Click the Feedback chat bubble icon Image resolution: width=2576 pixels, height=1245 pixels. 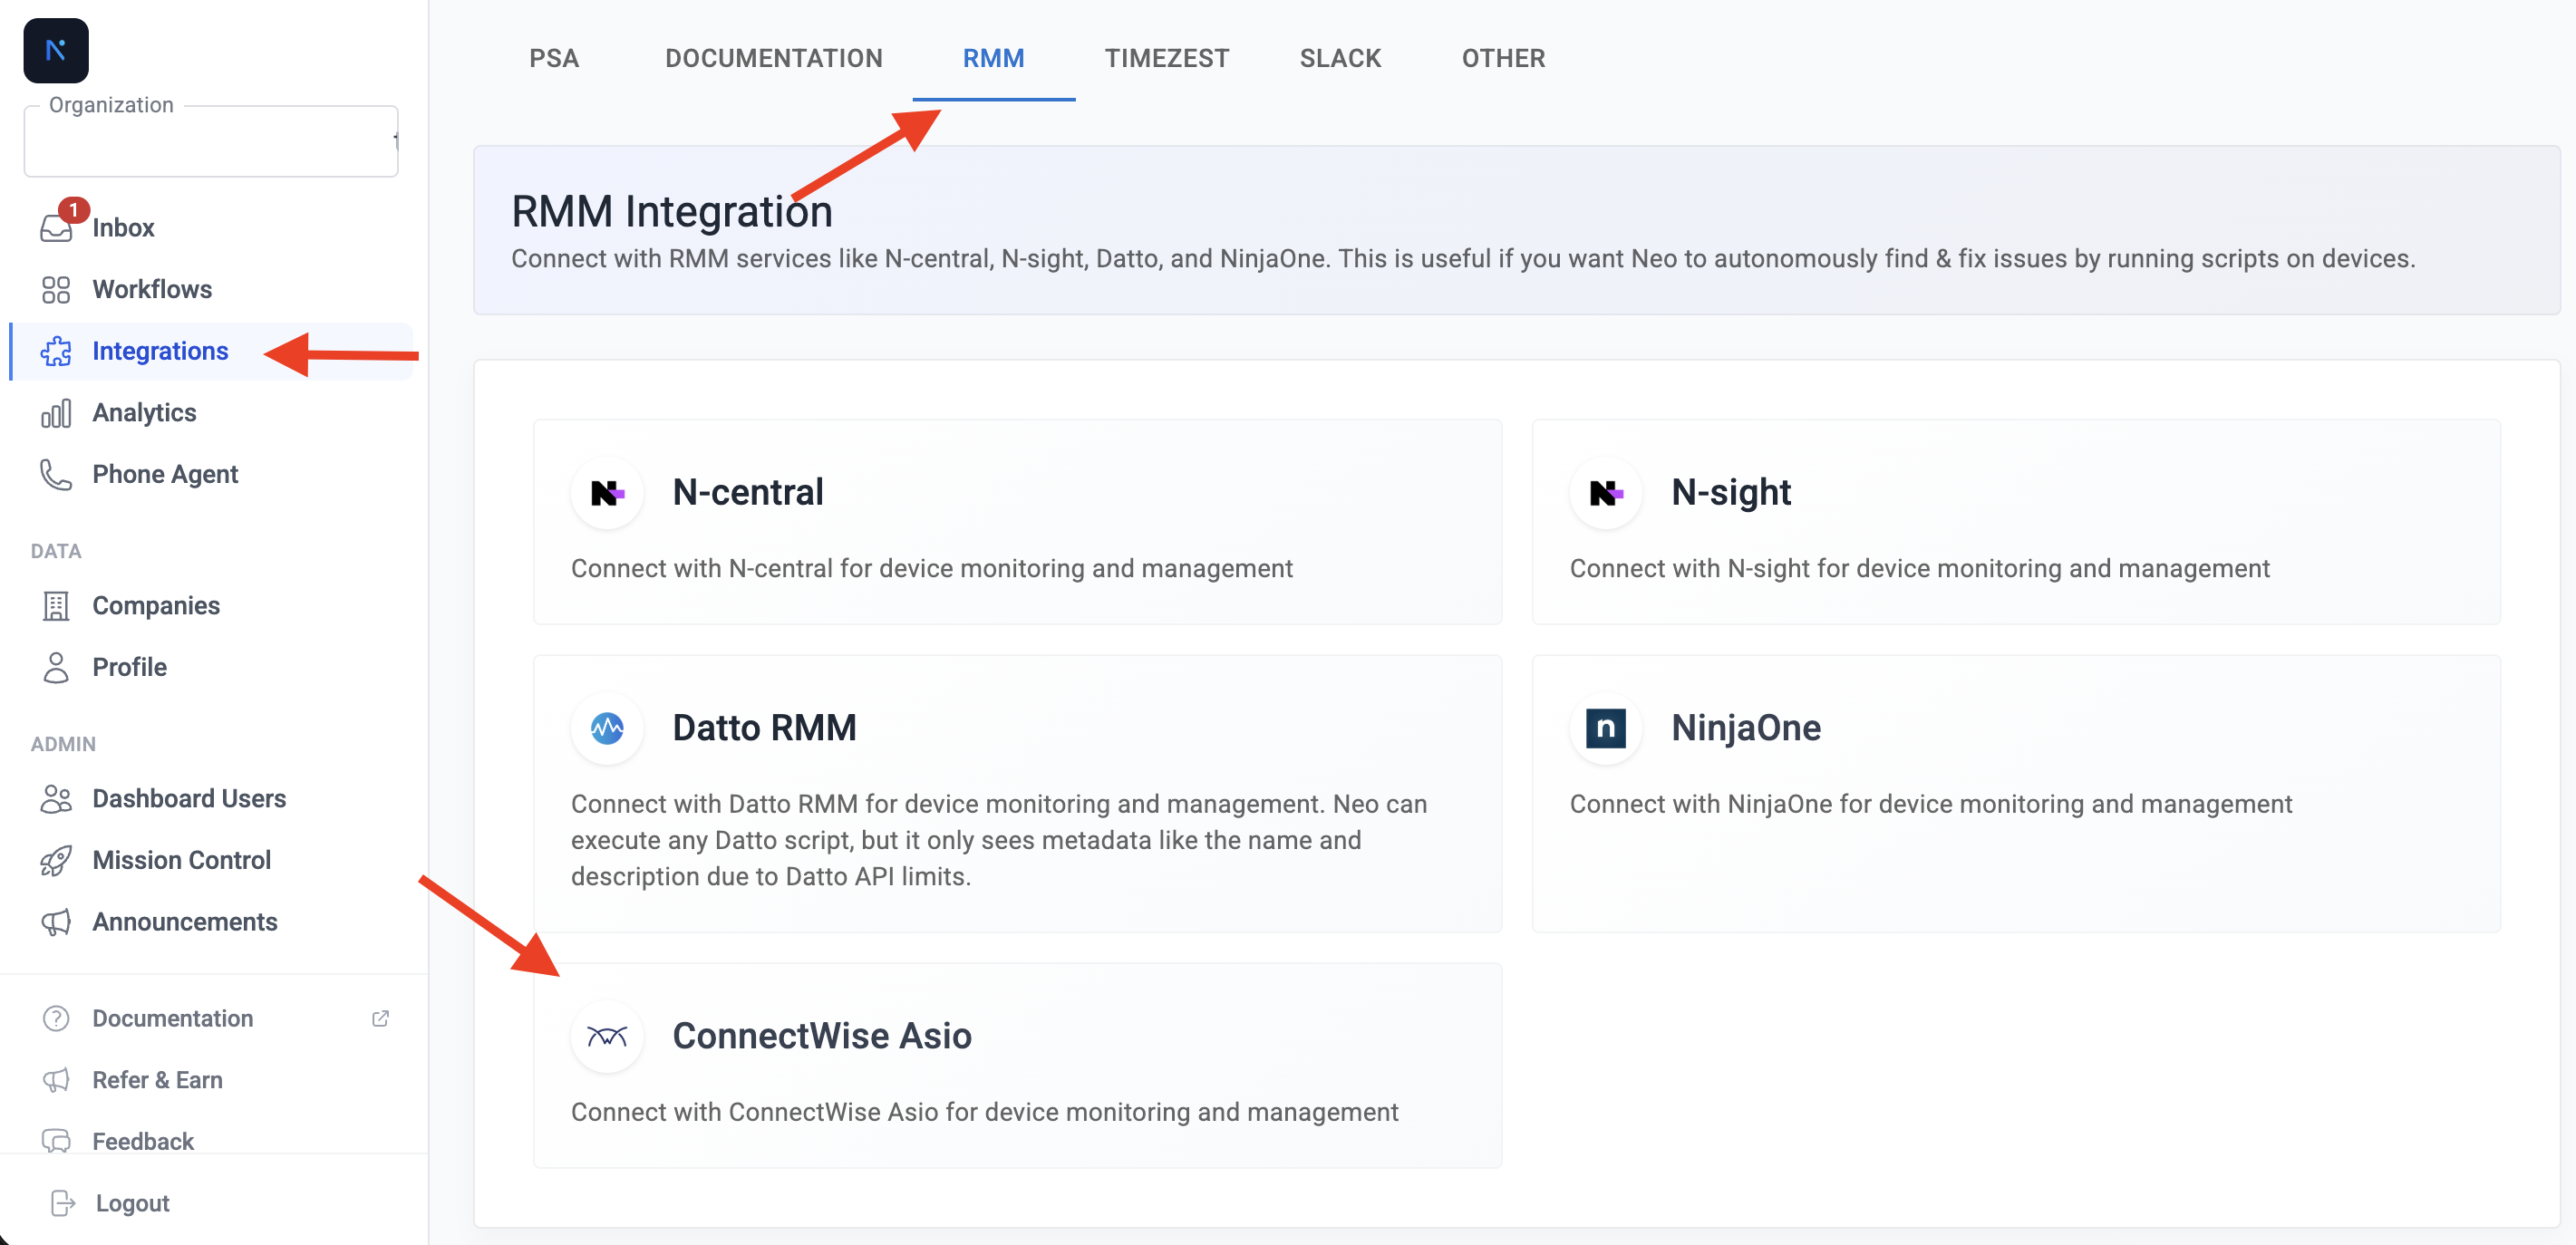tap(56, 1141)
